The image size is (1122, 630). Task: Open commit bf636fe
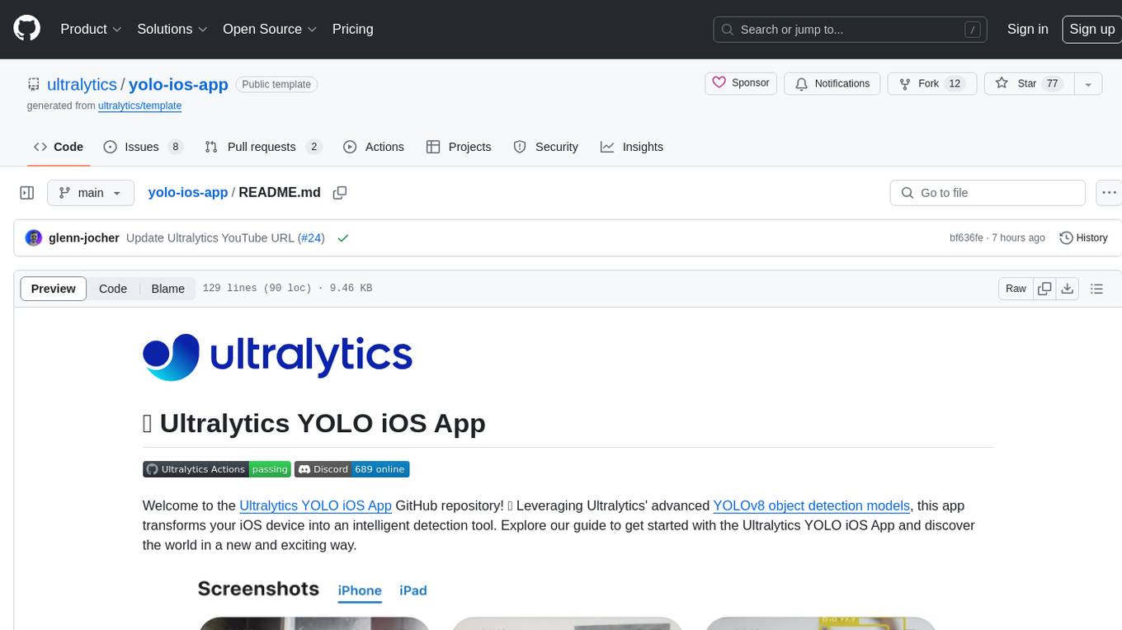[x=966, y=237]
